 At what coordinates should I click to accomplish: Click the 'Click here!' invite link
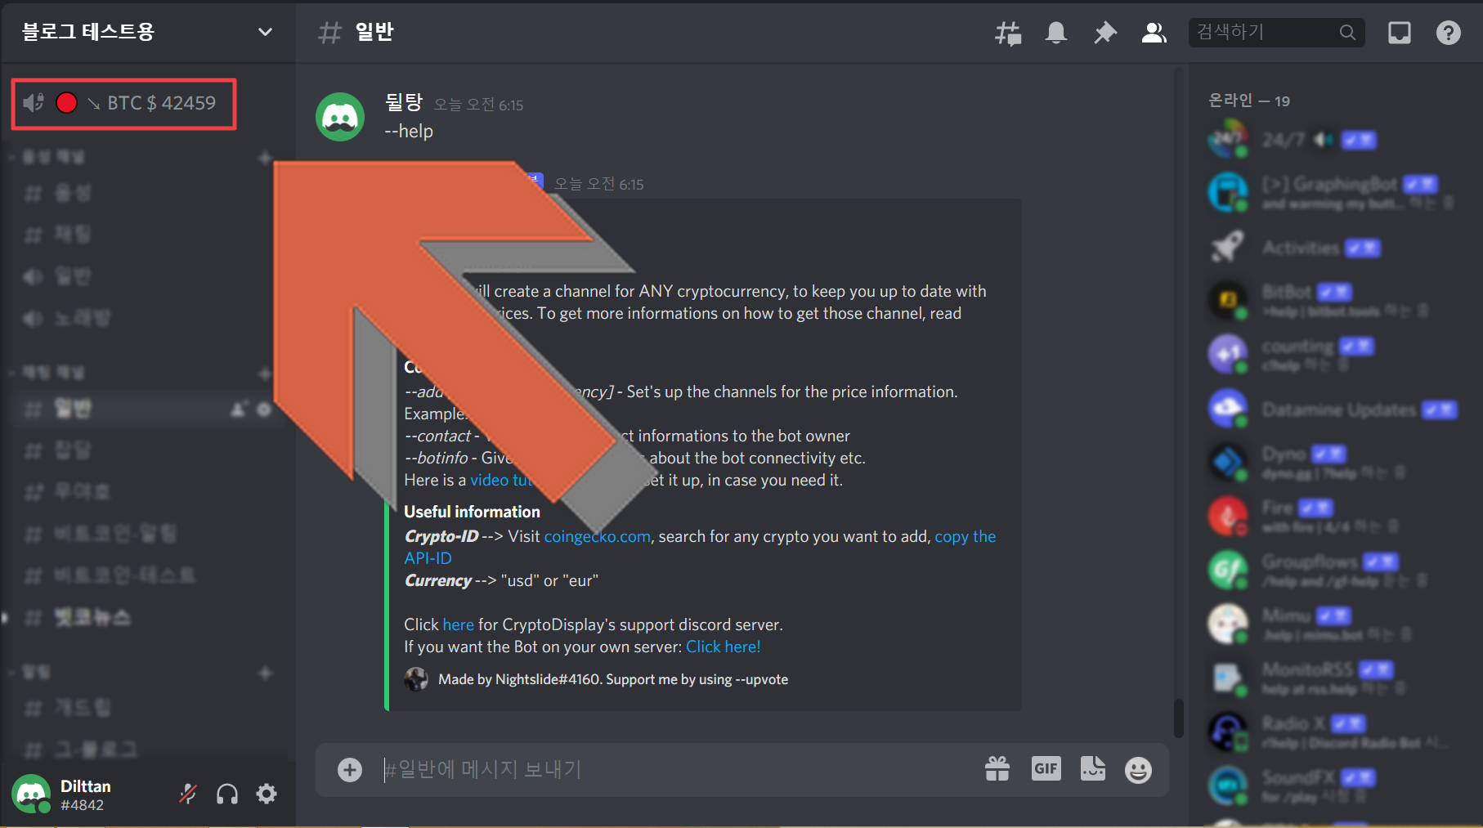point(723,647)
